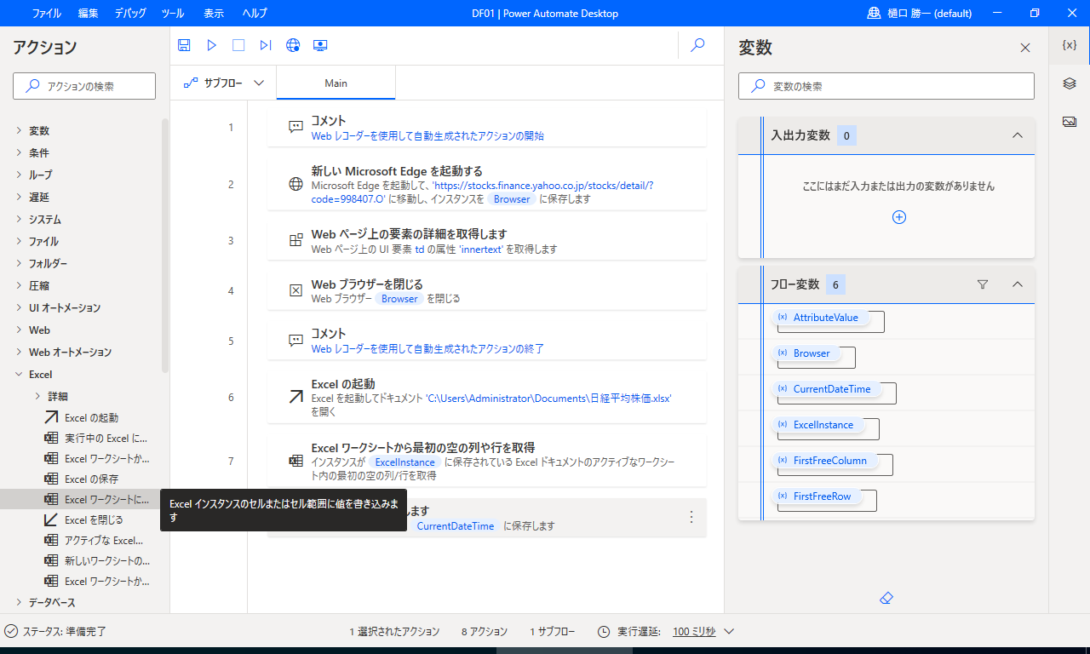Select the AttributeValue variable
This screenshot has height=654, width=1090.
tap(821, 318)
